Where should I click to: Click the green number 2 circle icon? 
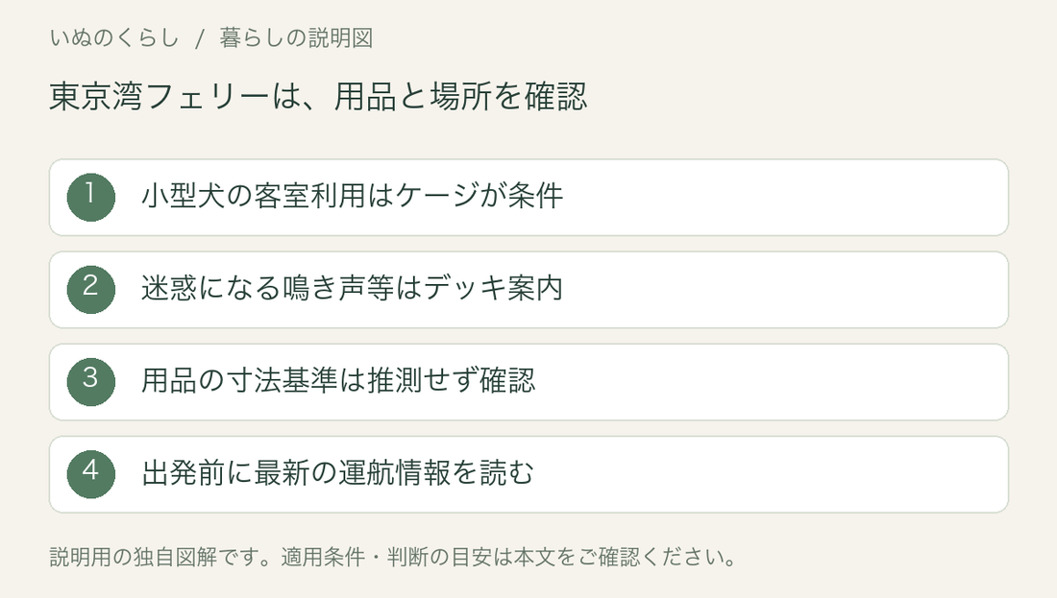[x=91, y=290]
